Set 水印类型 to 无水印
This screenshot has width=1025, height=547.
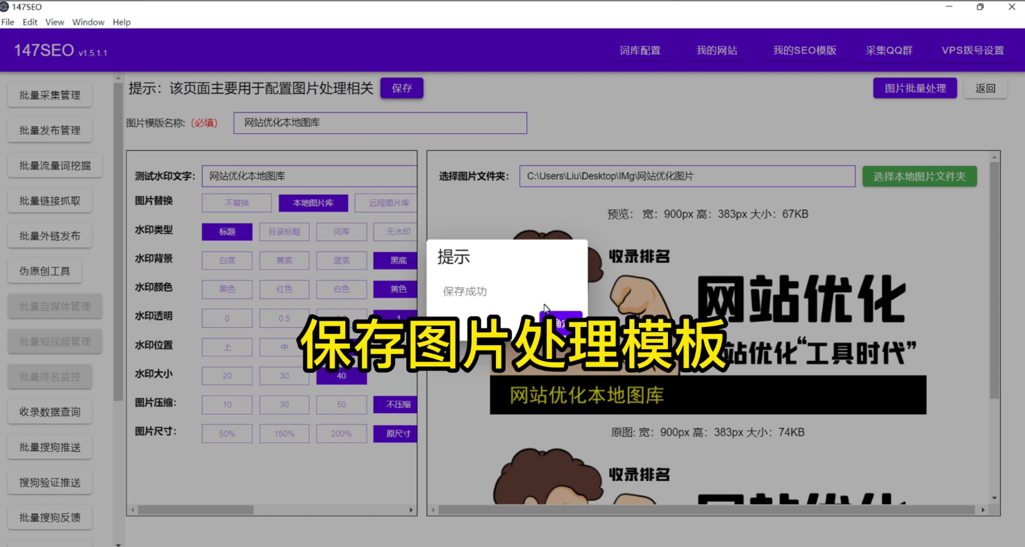[396, 232]
